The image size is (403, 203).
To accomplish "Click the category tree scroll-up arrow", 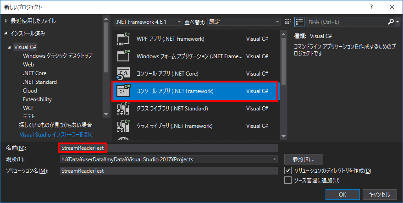I will click(x=106, y=18).
